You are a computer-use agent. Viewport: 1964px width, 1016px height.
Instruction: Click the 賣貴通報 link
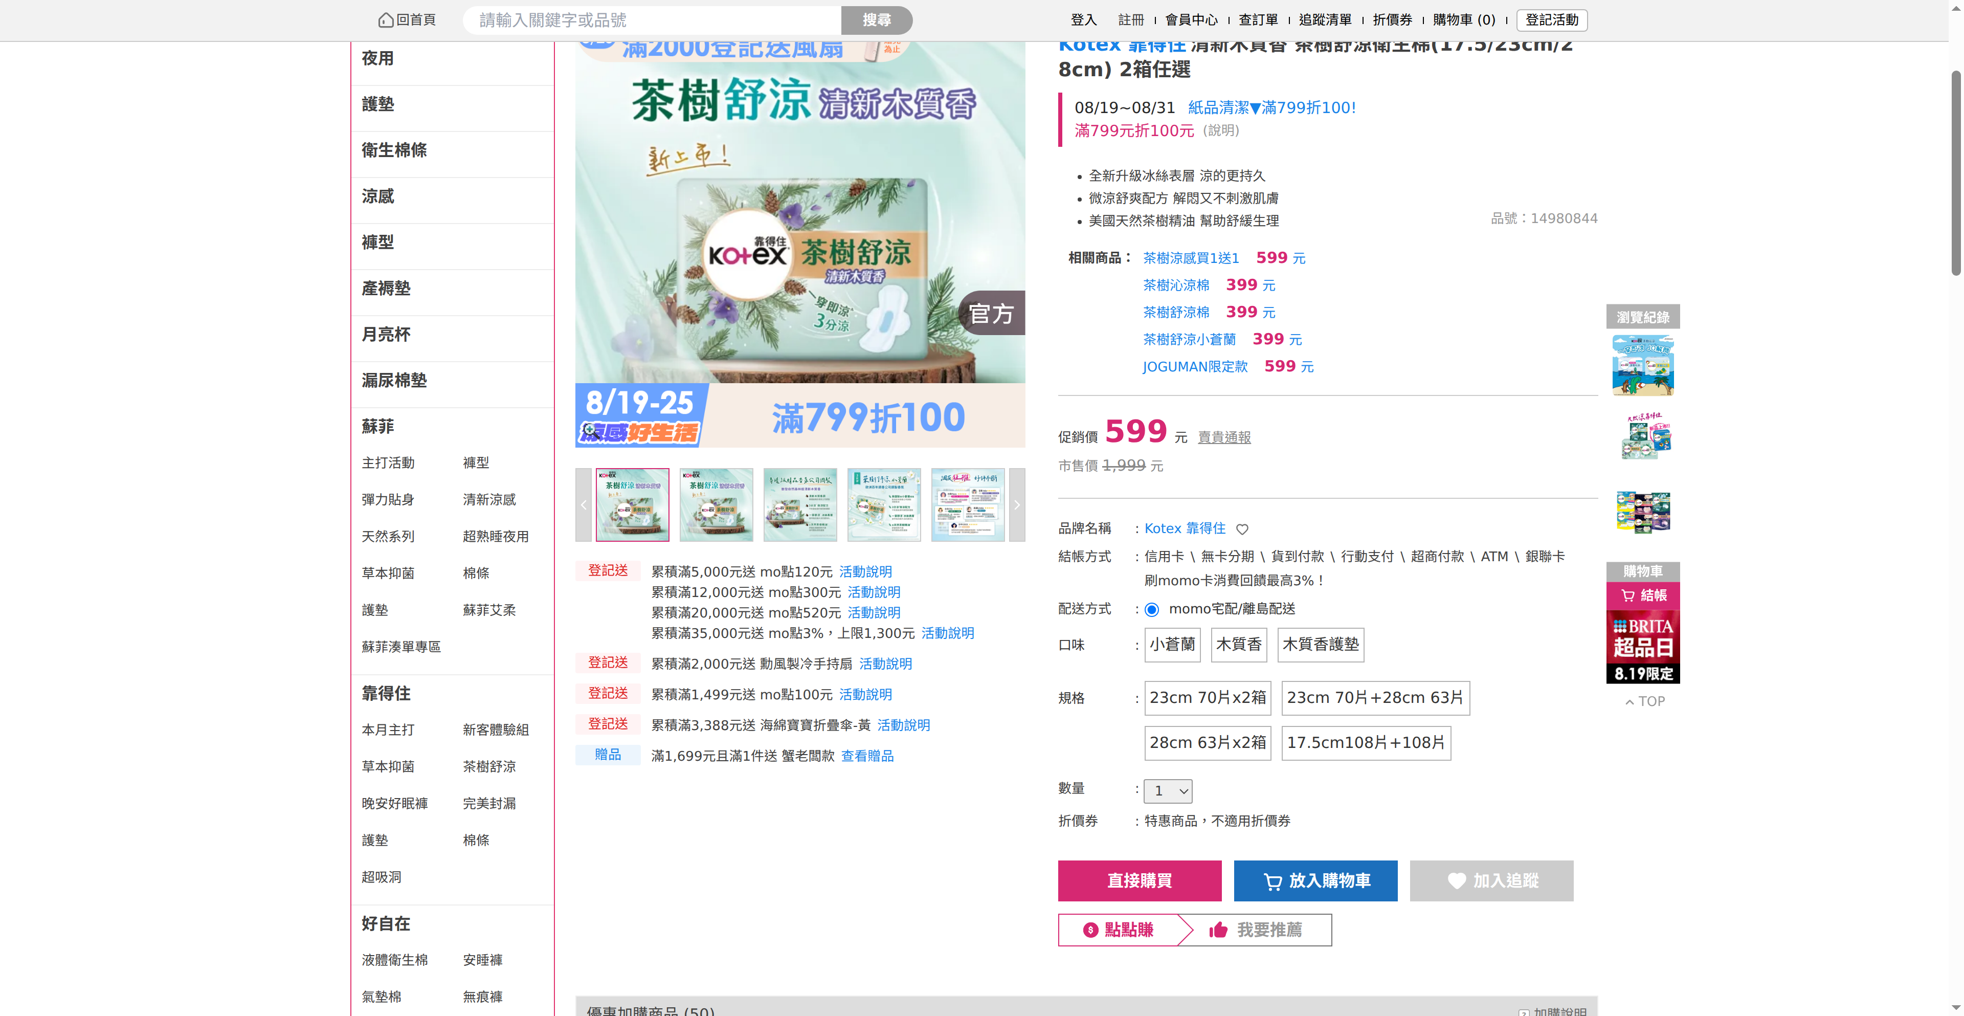click(x=1224, y=438)
